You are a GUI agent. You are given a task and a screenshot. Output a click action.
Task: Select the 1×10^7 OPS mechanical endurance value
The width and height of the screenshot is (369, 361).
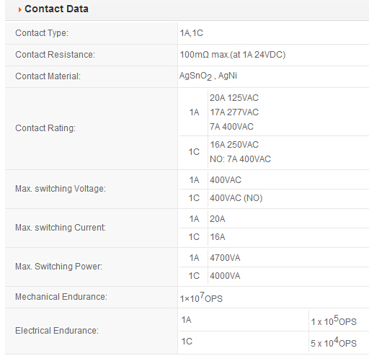coord(201,297)
